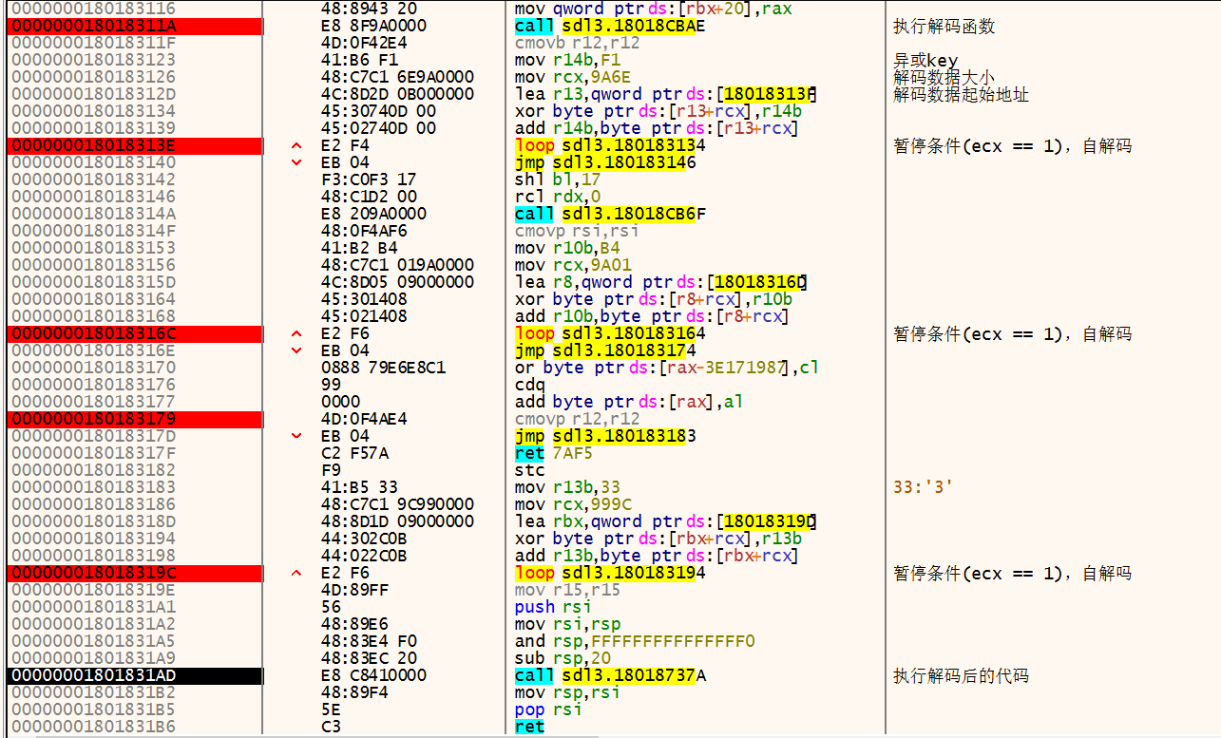Toggle the breakpoint at address 0000000180183179

tap(133, 419)
